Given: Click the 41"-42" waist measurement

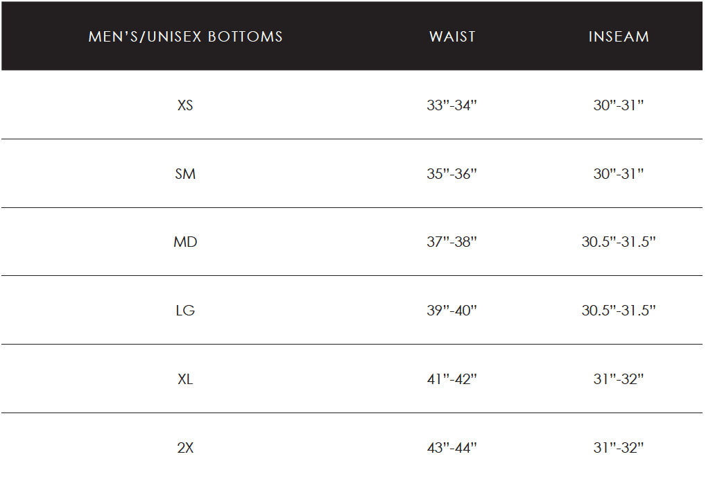Looking at the screenshot, I should tap(452, 379).
